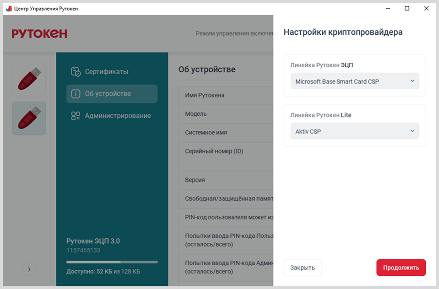
Task: Click the app icon in title bar
Action: point(8,9)
